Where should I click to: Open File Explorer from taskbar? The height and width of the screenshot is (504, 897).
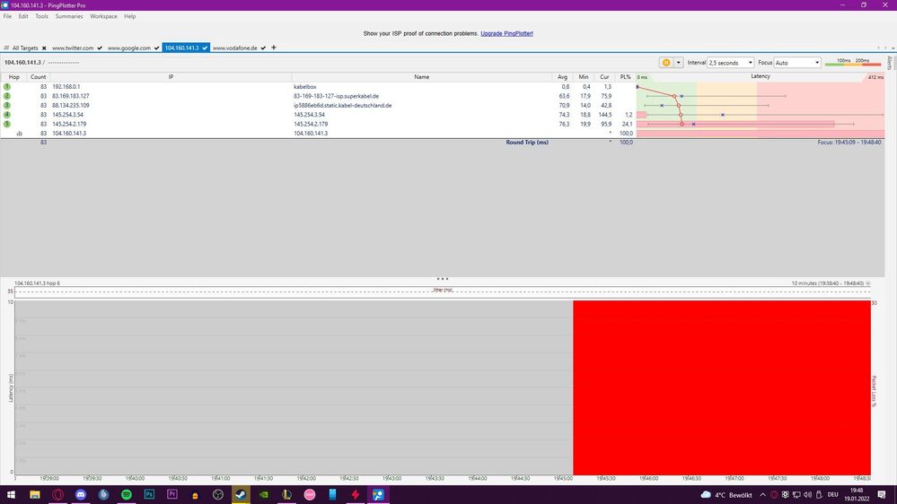click(x=35, y=494)
